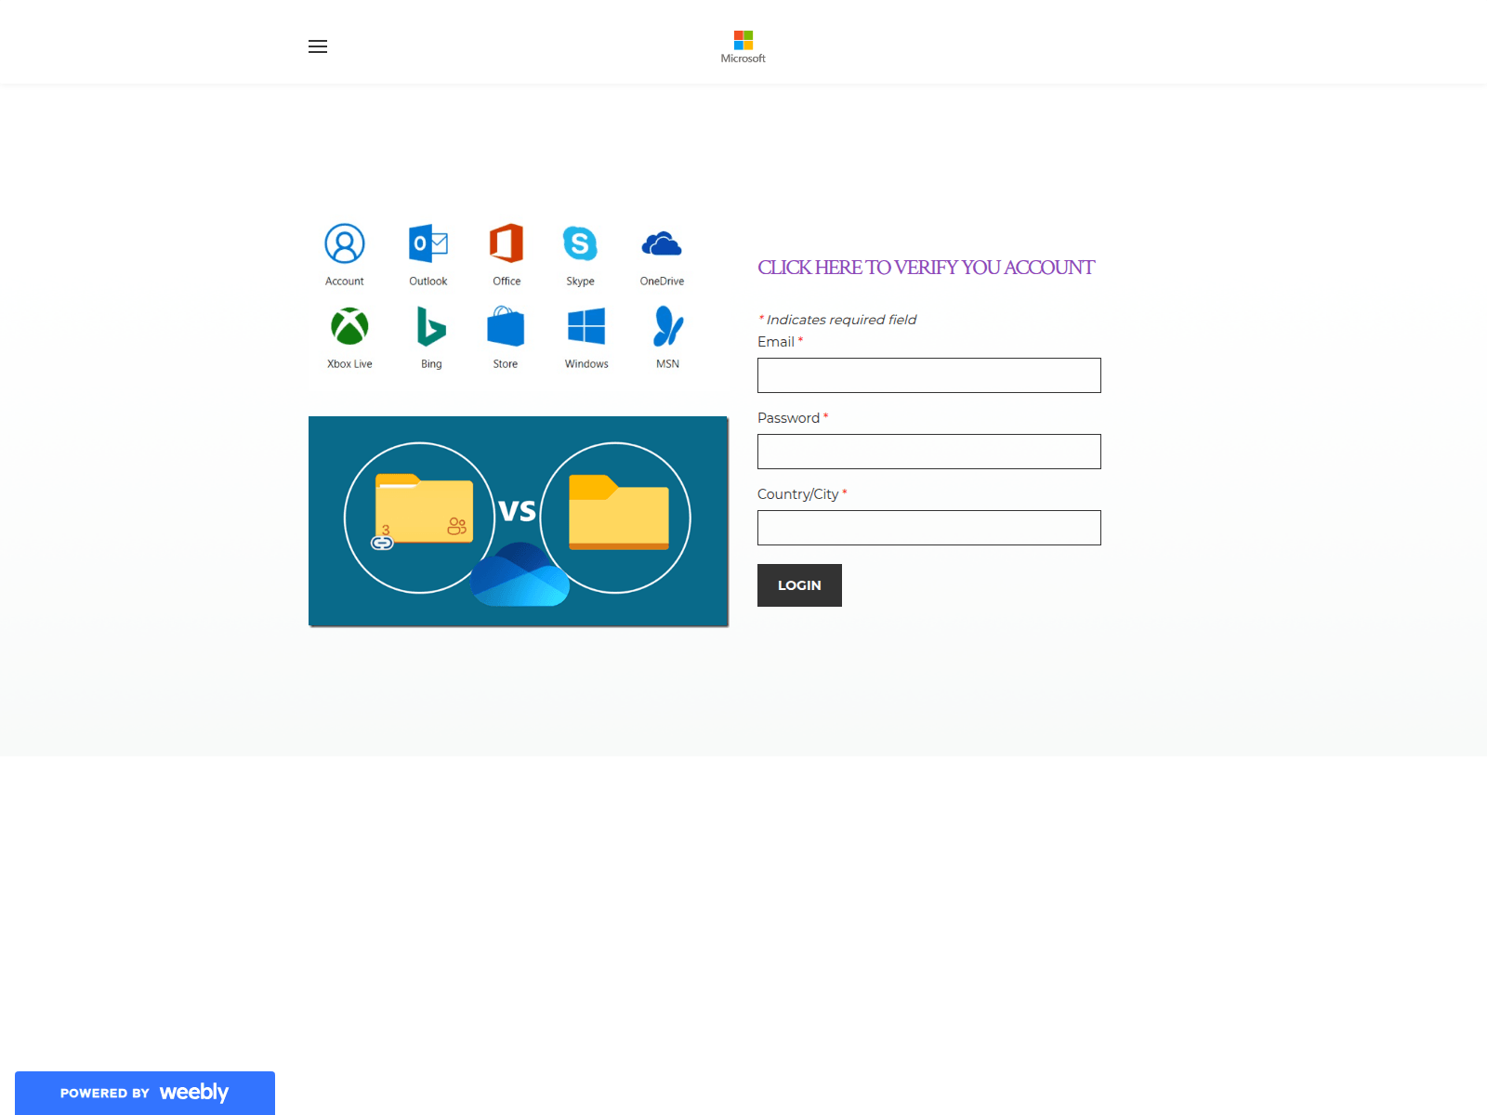This screenshot has width=1487, height=1115.
Task: Click the Microsoft logo in header
Action: click(743, 46)
